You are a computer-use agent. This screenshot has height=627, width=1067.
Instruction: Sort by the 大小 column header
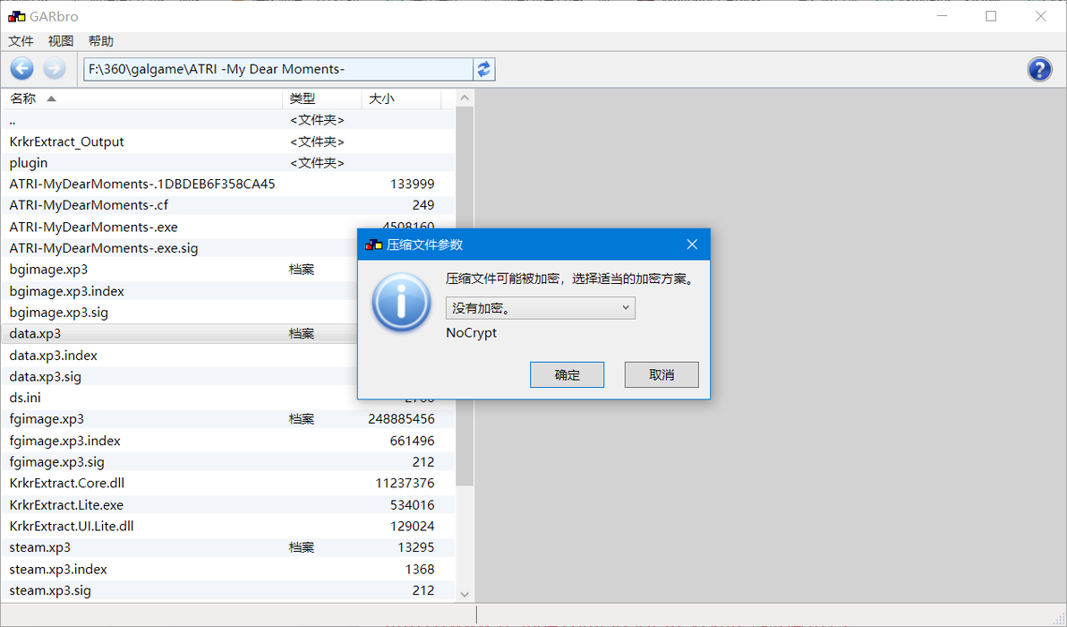pos(402,99)
